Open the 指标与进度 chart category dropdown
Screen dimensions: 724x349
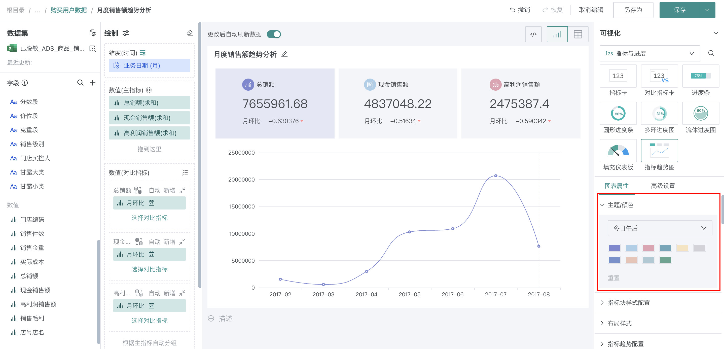click(x=649, y=53)
